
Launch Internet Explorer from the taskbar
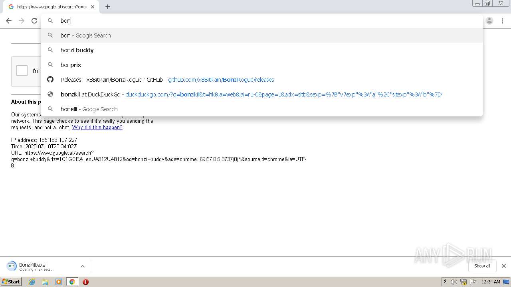[32, 282]
